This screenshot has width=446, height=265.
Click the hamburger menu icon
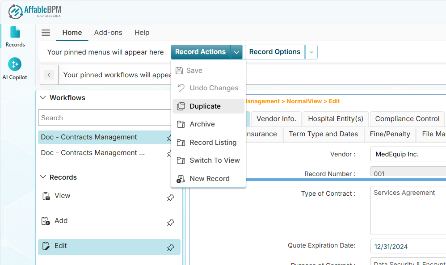[x=46, y=33]
